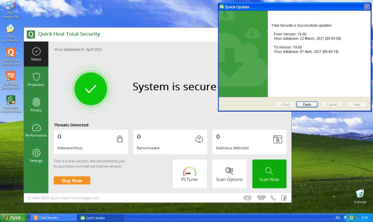Click the Malicious Websites browser bug icon
Image resolution: width=373 pixels, height=222 pixels.
(278, 139)
